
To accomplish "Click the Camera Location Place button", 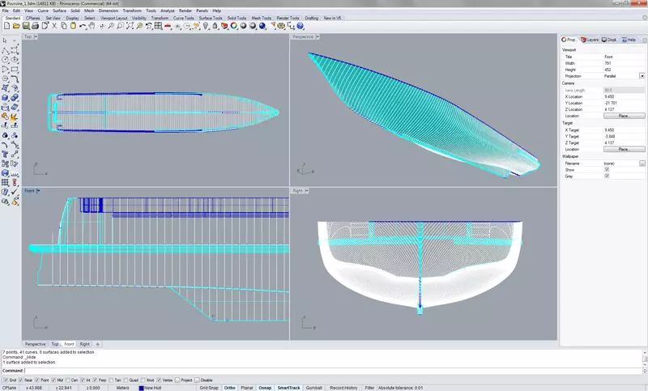I will (x=625, y=116).
